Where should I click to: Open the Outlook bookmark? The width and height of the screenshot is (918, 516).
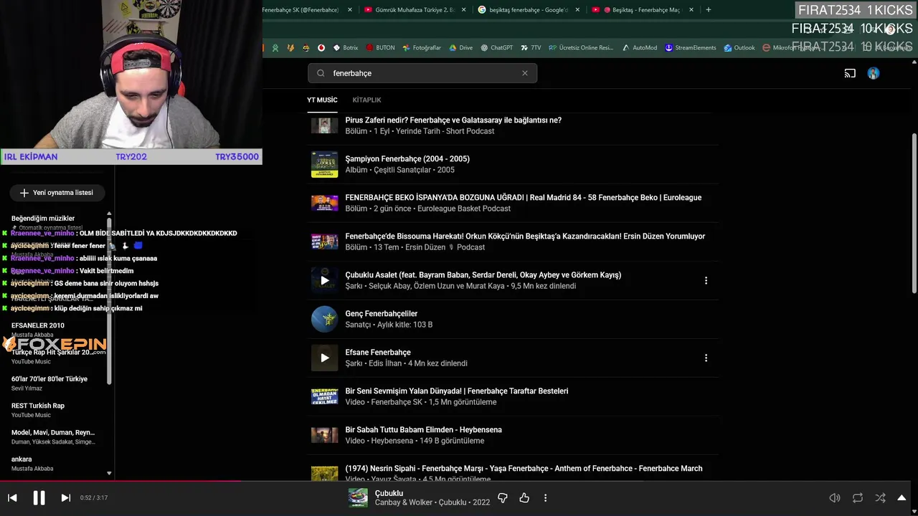[739, 48]
